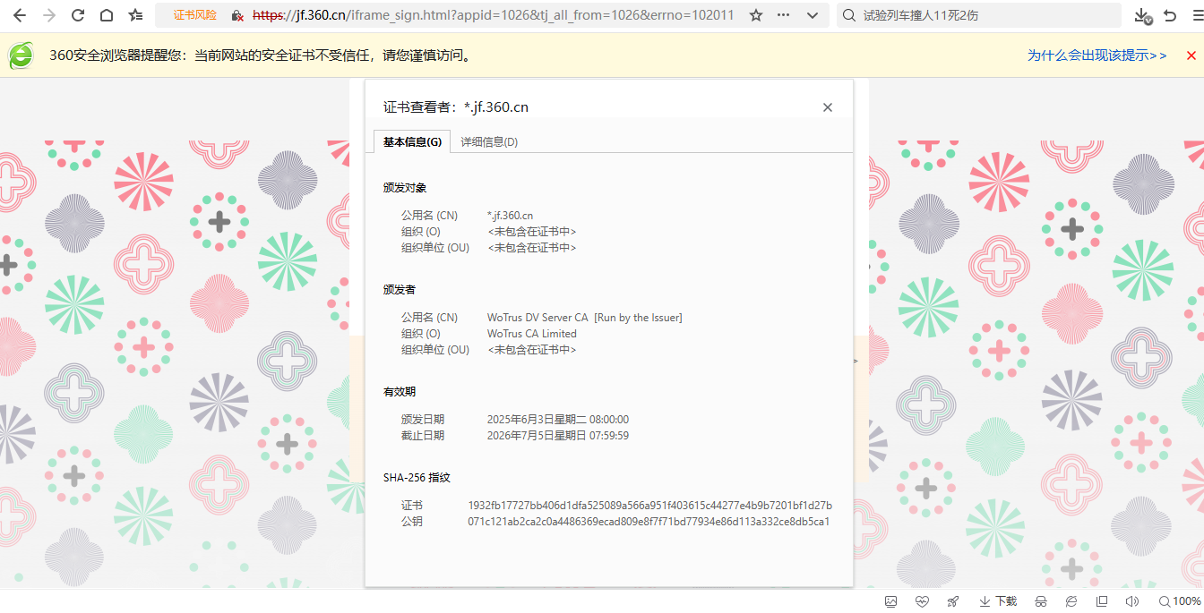Open the home page icon

[x=106, y=15]
